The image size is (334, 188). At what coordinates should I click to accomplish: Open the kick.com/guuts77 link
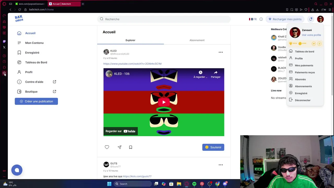tap(137, 176)
